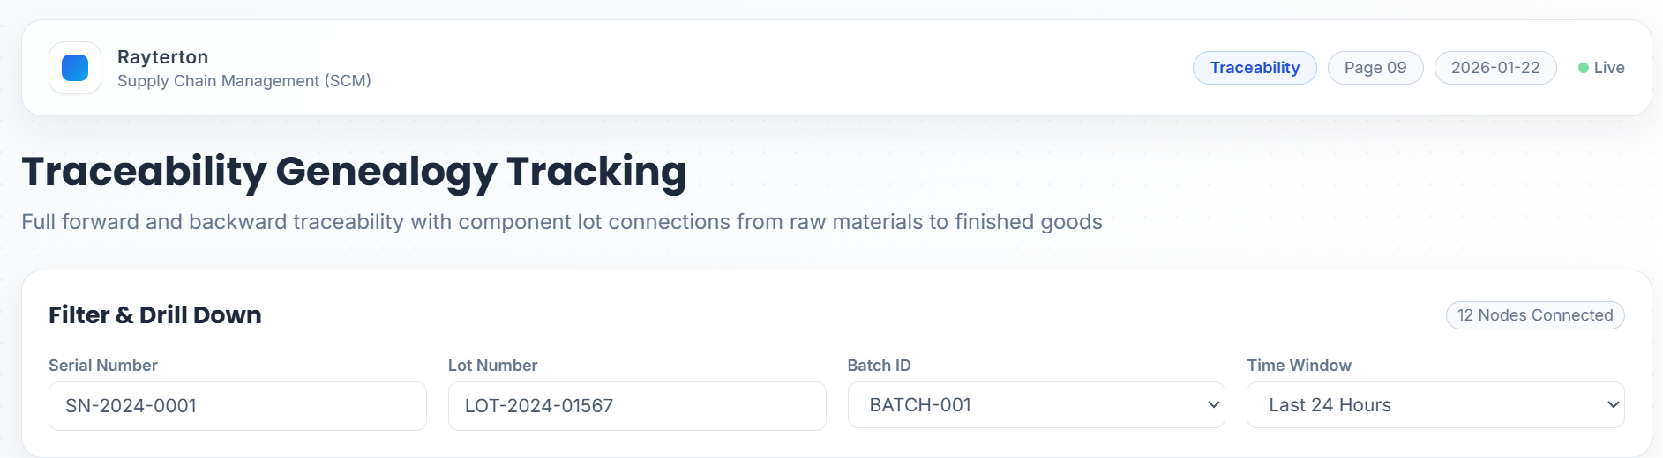This screenshot has width=1663, height=458.
Task: Click the Serial Number field label
Action: tap(103, 366)
